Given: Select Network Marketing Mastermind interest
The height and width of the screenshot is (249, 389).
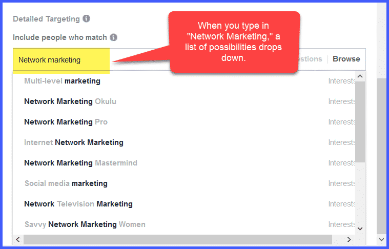Looking at the screenshot, I should point(80,163).
